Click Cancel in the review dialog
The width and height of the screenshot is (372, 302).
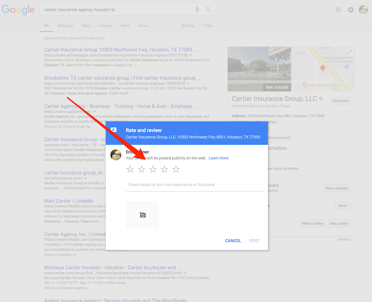233,241
